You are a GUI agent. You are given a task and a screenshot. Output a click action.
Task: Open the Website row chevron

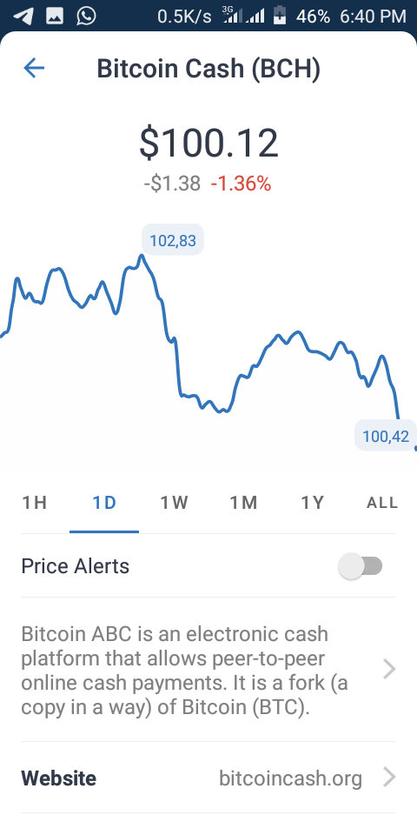tap(389, 778)
